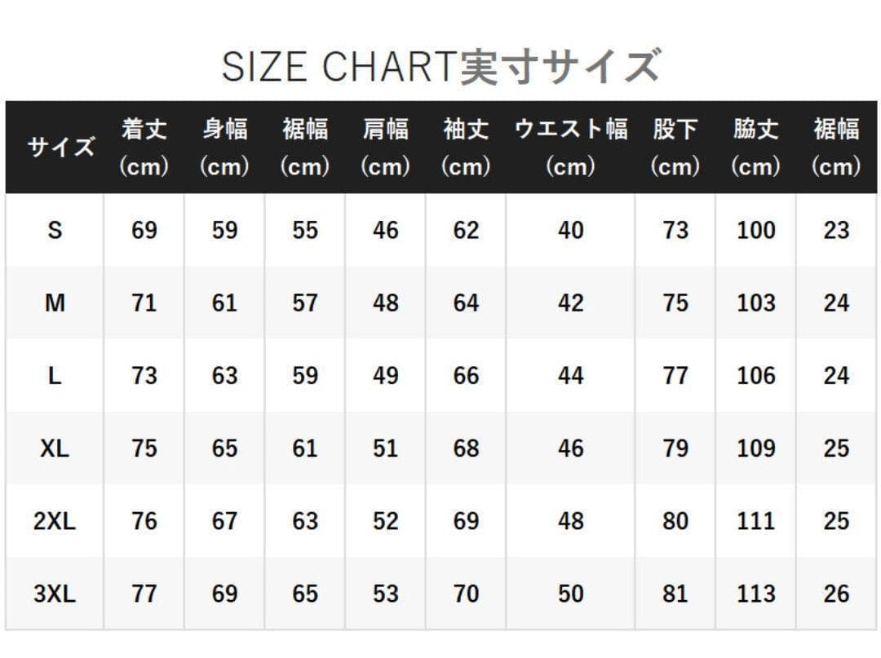Click the 2XL size row label
Screen dimensions: 881x658
pos(55,521)
